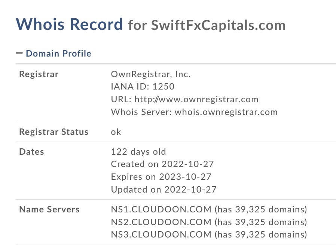Click the Registrar Status label

click(54, 132)
